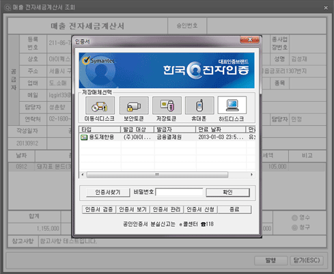Open 인증서 보기 option
This screenshot has width=334, height=274.
point(133,209)
